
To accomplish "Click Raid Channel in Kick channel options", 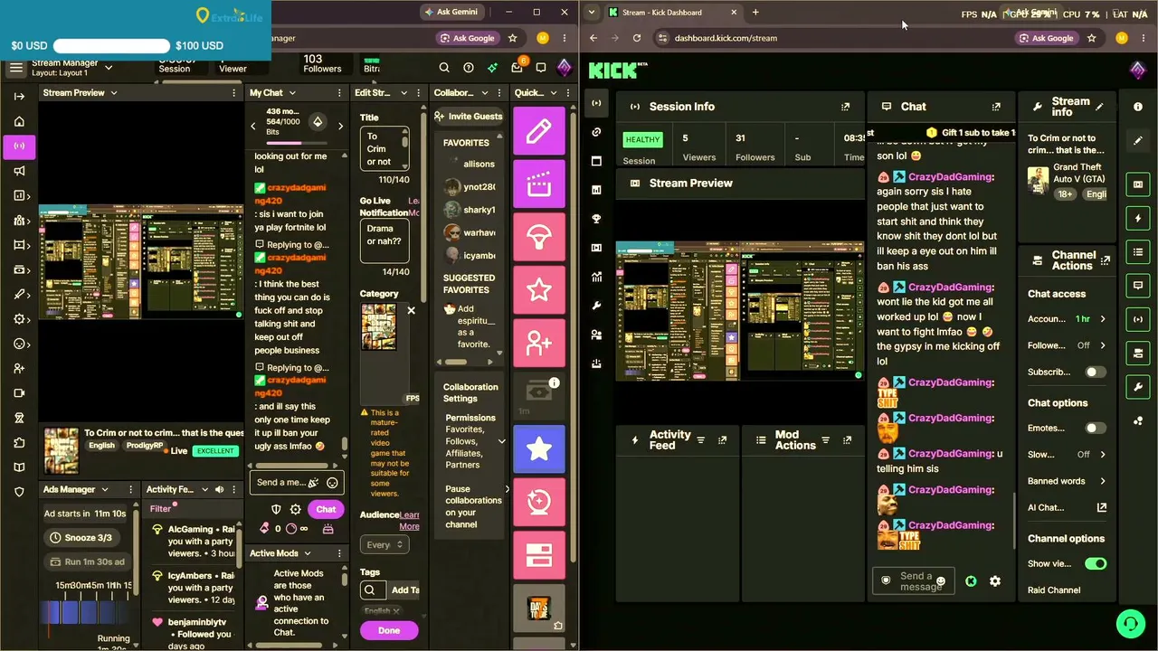I will [1054, 590].
